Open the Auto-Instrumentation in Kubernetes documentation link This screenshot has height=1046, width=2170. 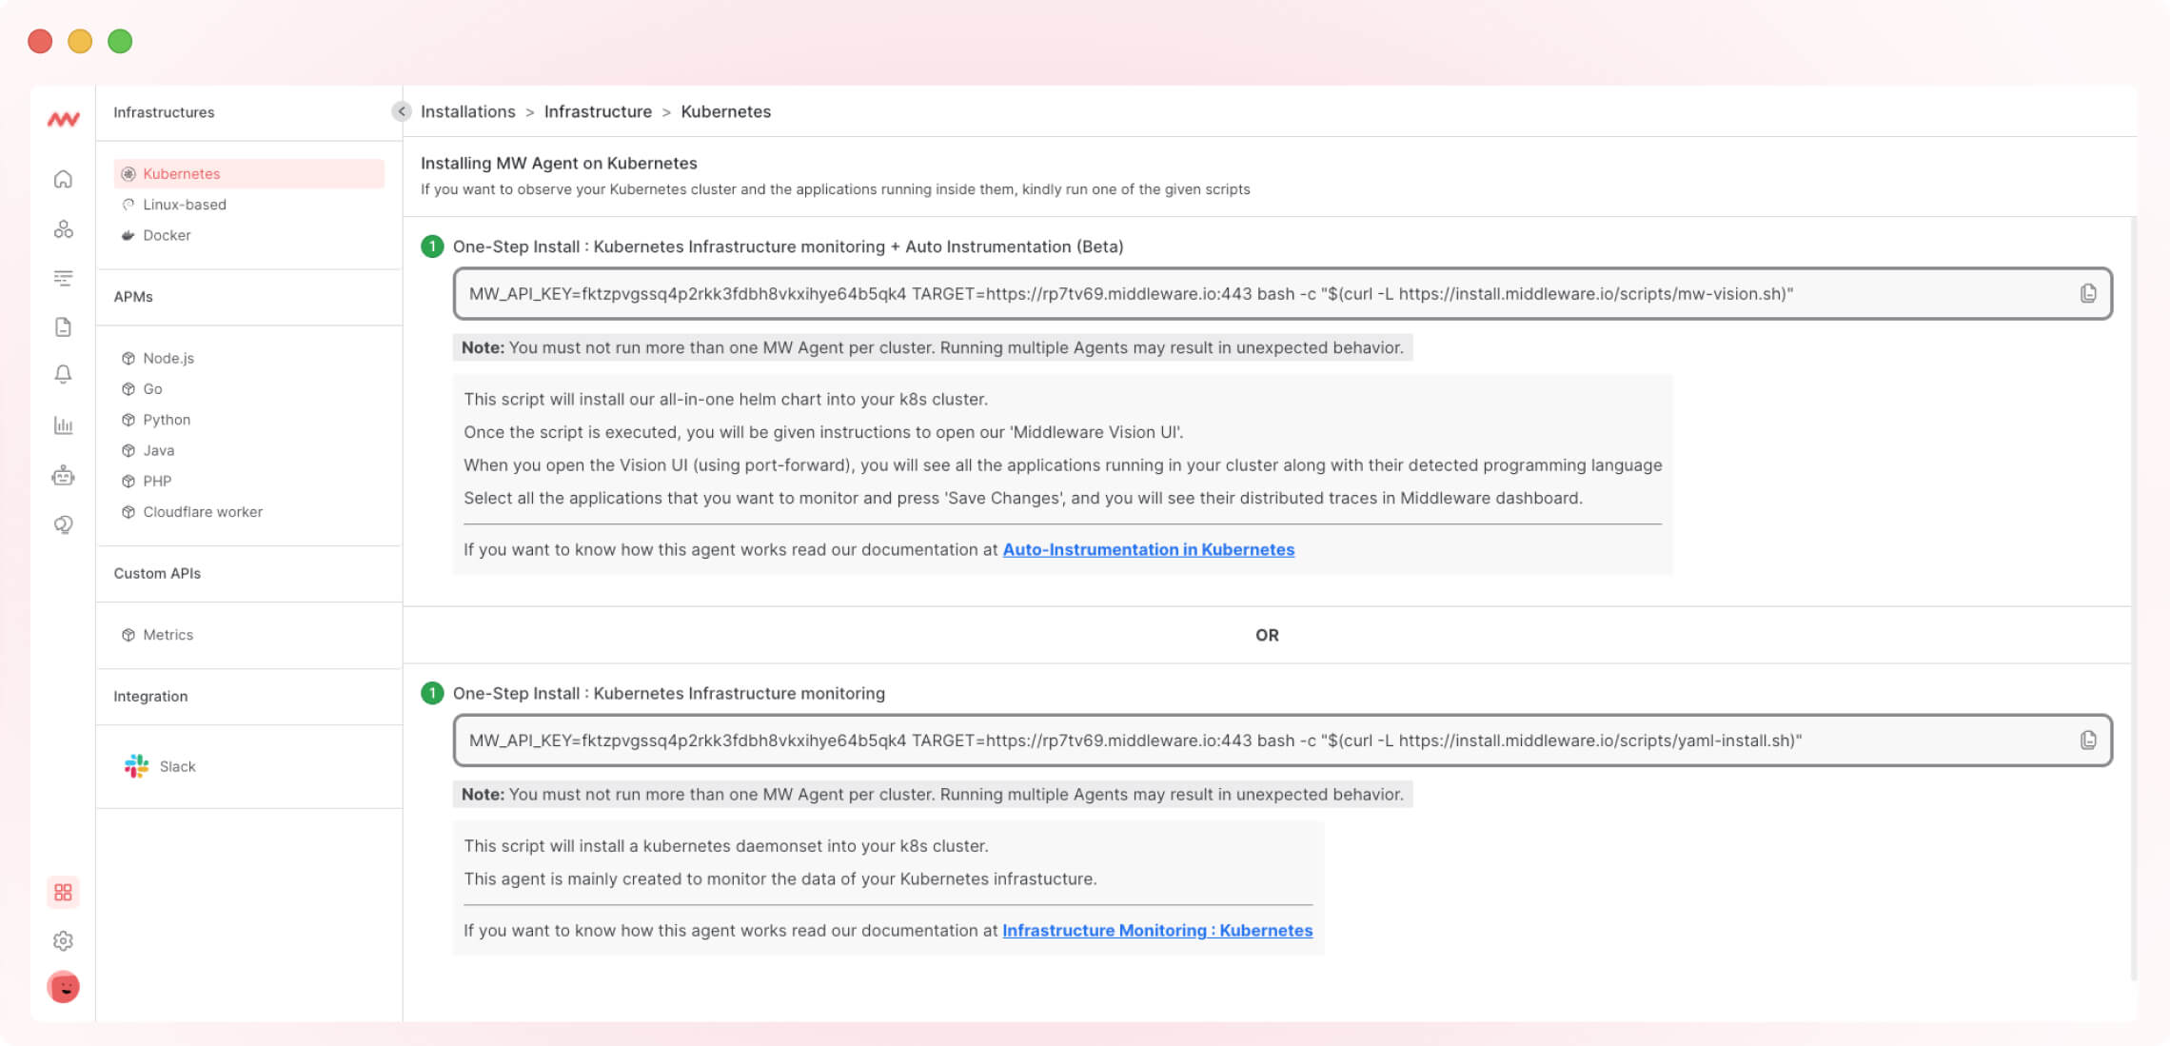[x=1148, y=549]
